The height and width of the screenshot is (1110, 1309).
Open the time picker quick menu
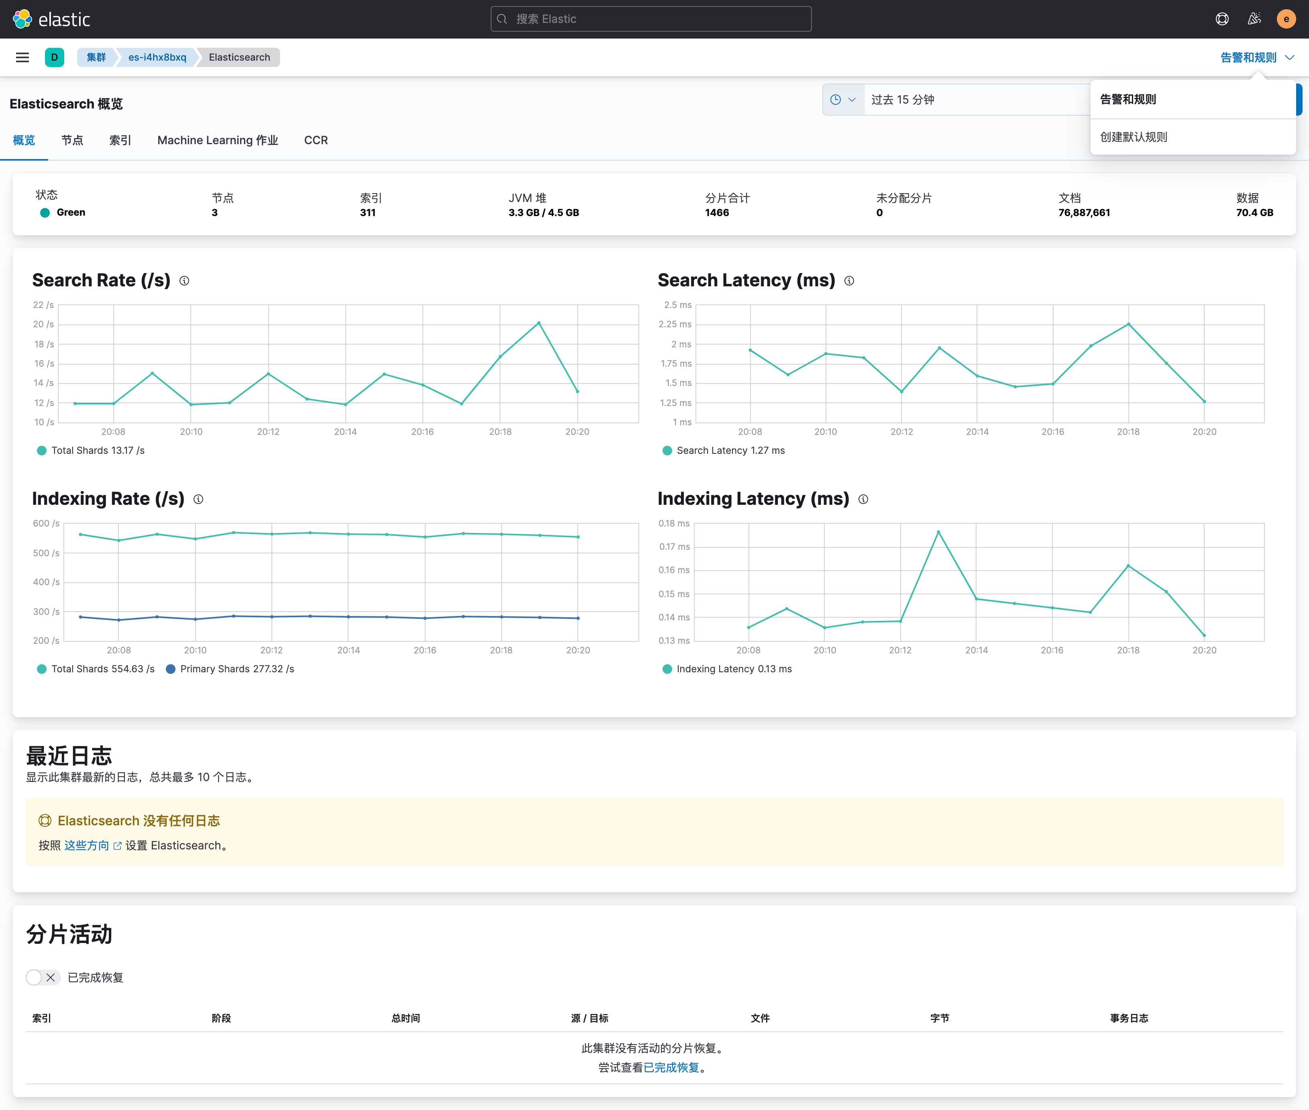coord(843,100)
